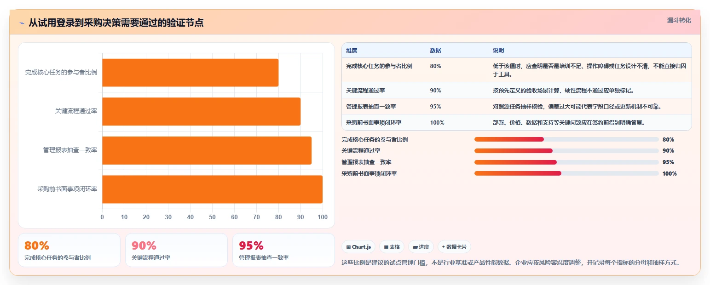
Task: Click the x-axis tick label 50
Action: tap(212, 217)
